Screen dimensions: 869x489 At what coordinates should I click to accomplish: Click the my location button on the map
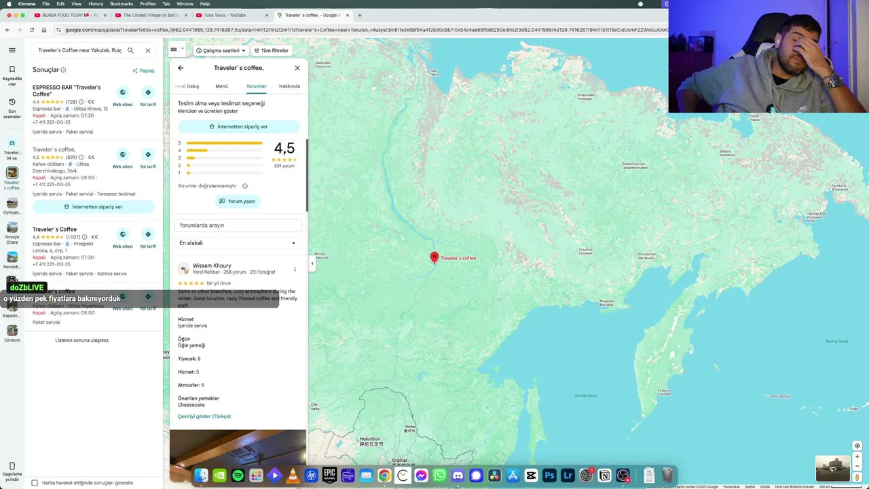click(857, 446)
